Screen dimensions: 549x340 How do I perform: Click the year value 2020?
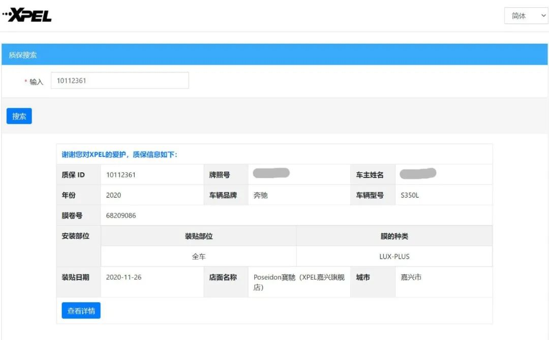(x=113, y=195)
